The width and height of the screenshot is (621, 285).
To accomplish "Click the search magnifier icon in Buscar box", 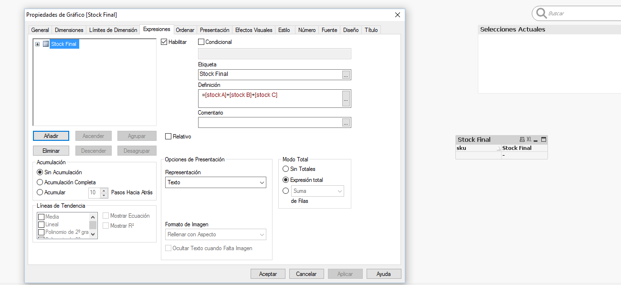I will (541, 13).
